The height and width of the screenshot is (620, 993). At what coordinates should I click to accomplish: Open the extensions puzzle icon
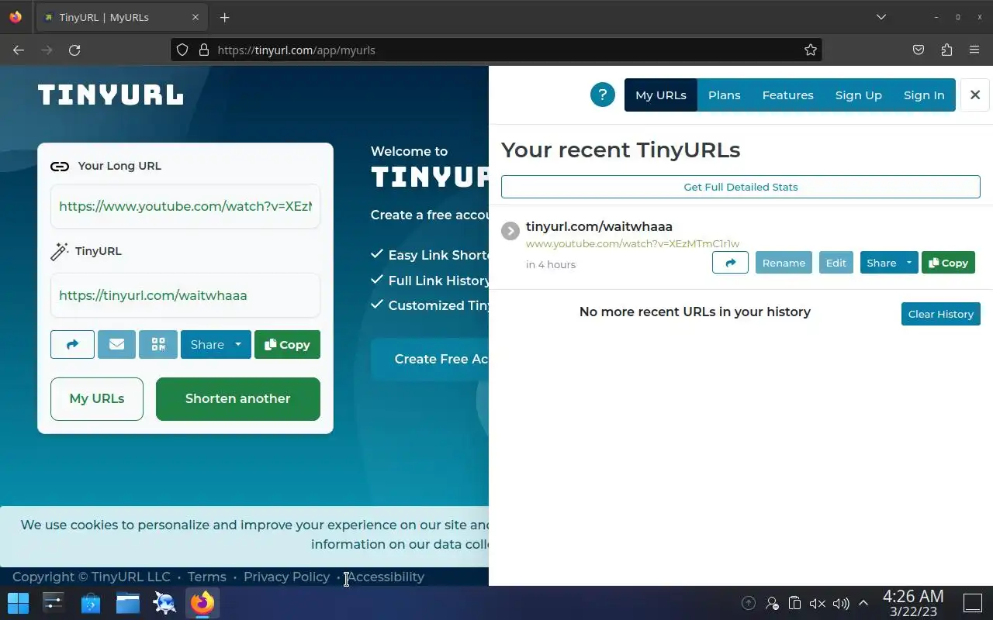coord(946,50)
